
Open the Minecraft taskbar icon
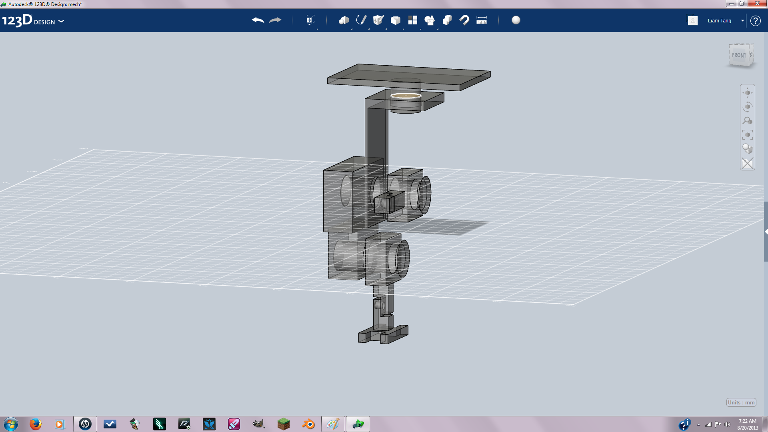click(284, 424)
